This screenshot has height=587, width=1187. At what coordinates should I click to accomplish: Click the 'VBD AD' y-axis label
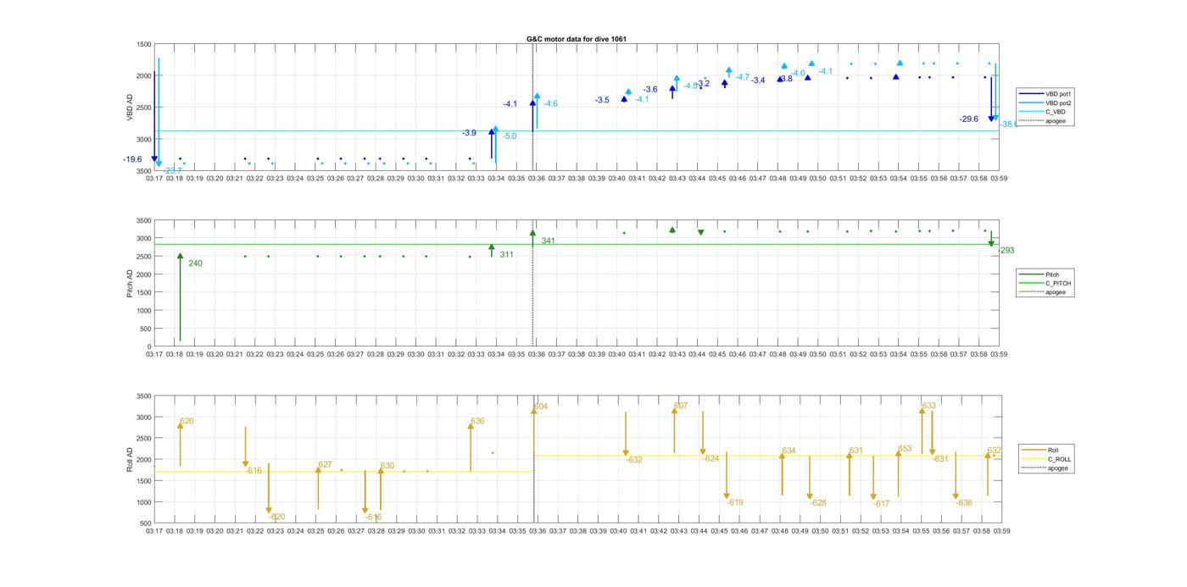tap(131, 107)
